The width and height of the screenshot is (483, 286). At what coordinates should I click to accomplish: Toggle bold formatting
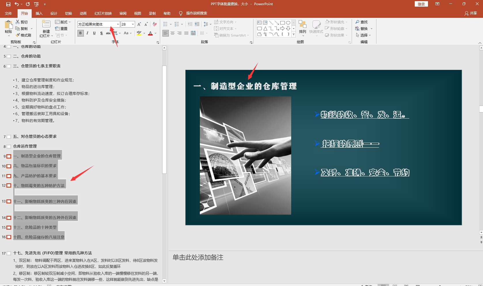click(x=80, y=33)
